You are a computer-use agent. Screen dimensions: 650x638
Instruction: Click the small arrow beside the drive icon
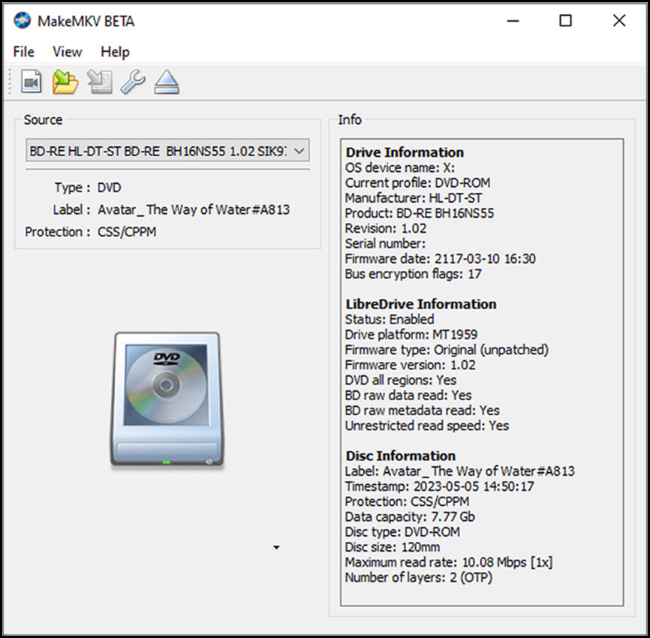(x=276, y=548)
